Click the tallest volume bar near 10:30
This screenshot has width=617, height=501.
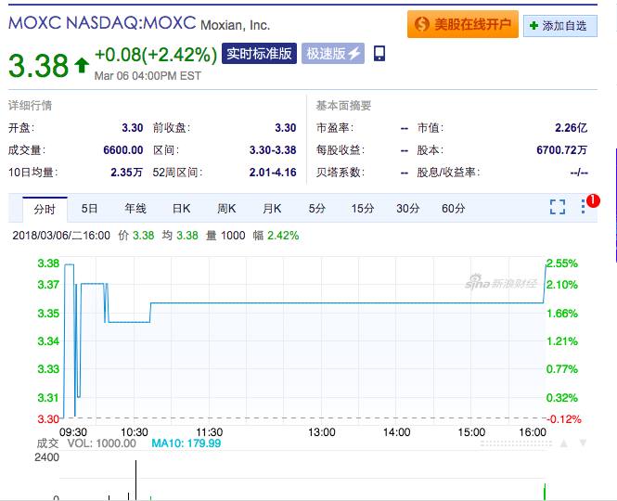coord(135,480)
